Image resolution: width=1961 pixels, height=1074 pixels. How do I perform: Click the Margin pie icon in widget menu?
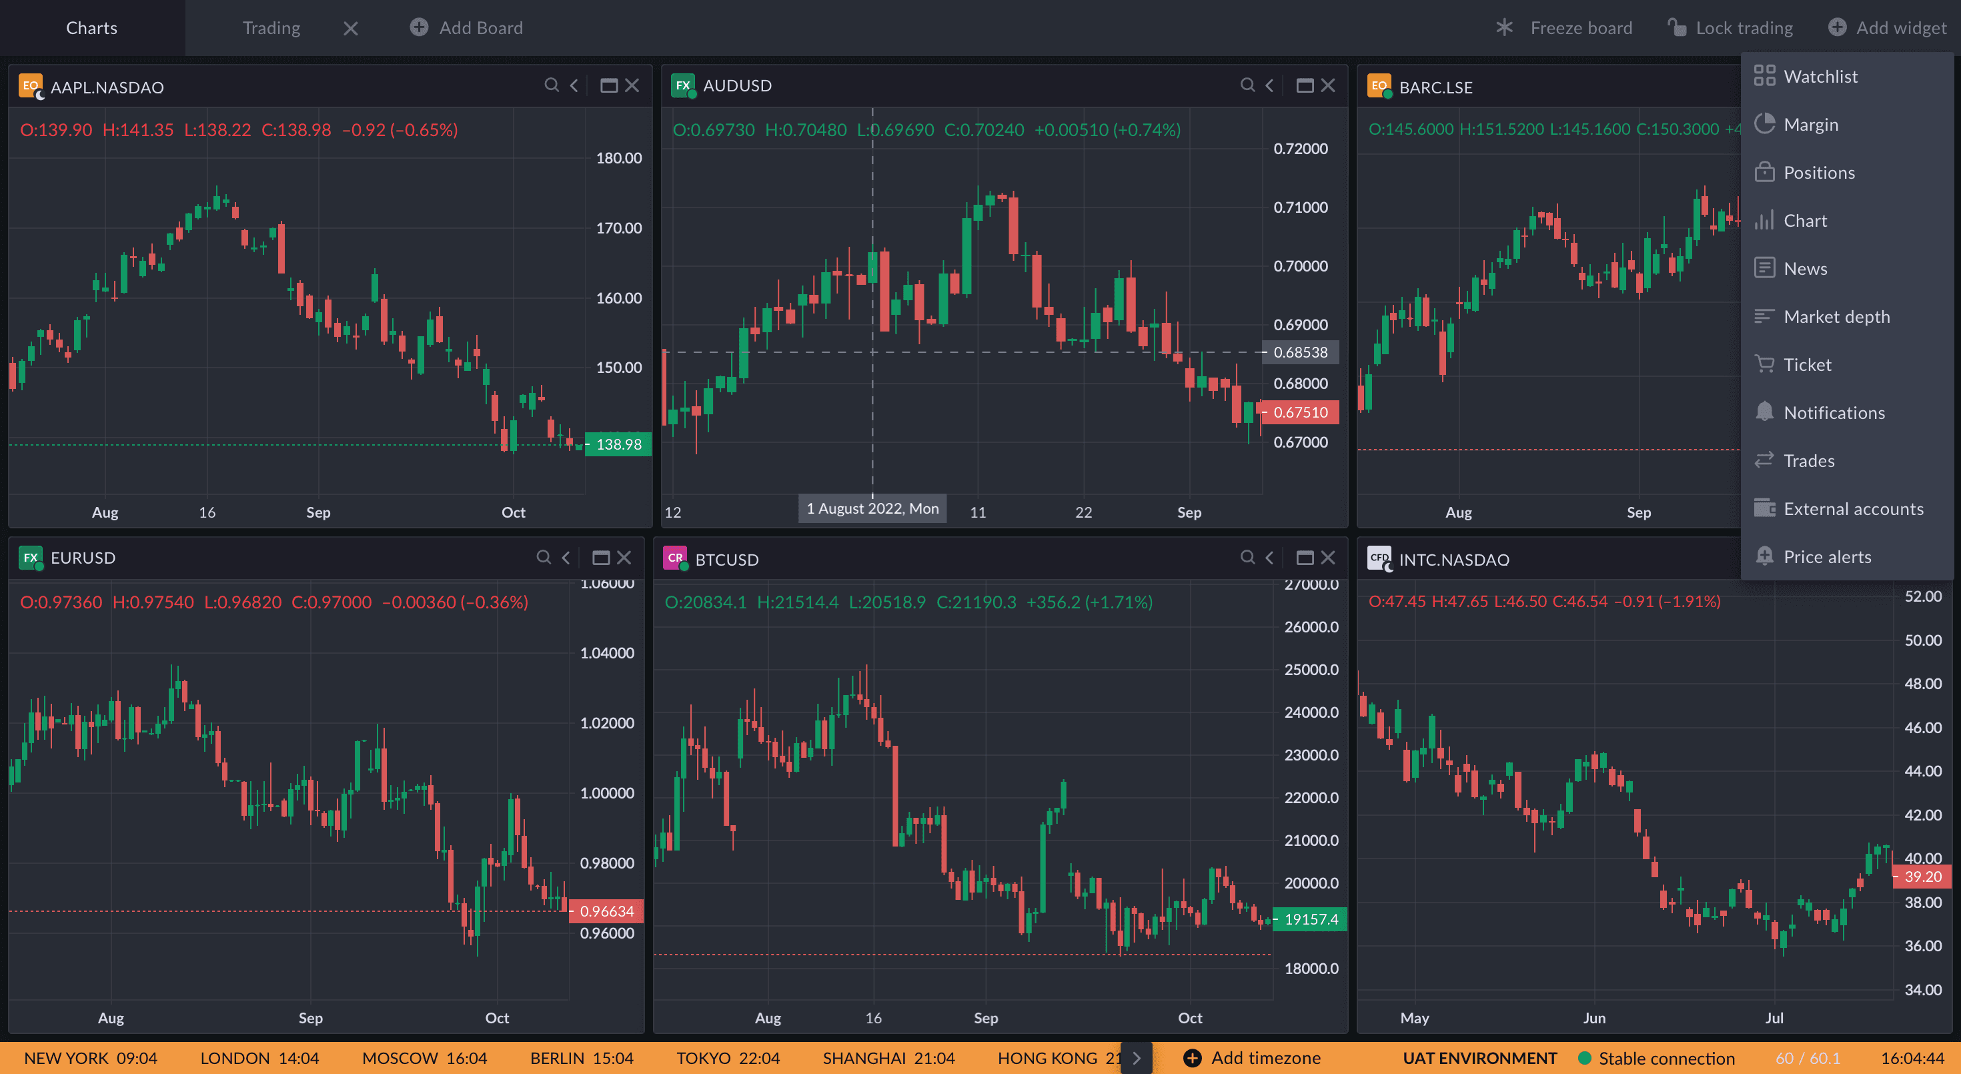[1766, 123]
